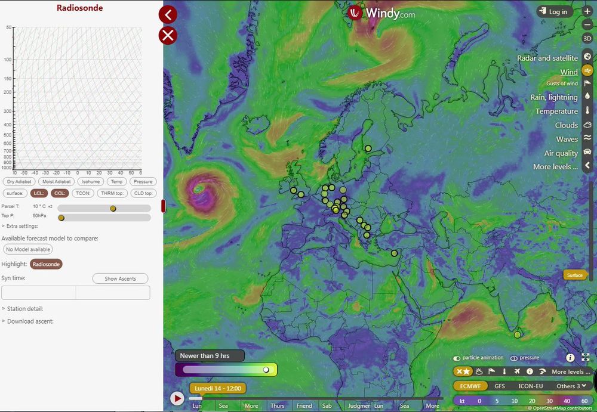This screenshot has height=412, width=597.
Task: Toggle Temp lines on diagram
Action: click(116, 181)
